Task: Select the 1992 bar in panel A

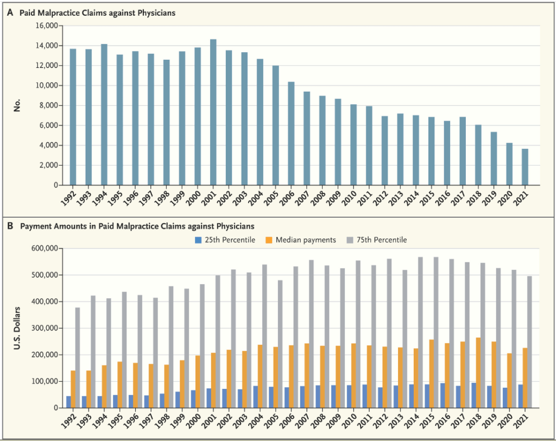Action: coord(73,117)
